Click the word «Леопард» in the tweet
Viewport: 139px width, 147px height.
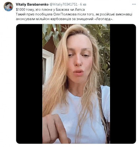coord(104,19)
